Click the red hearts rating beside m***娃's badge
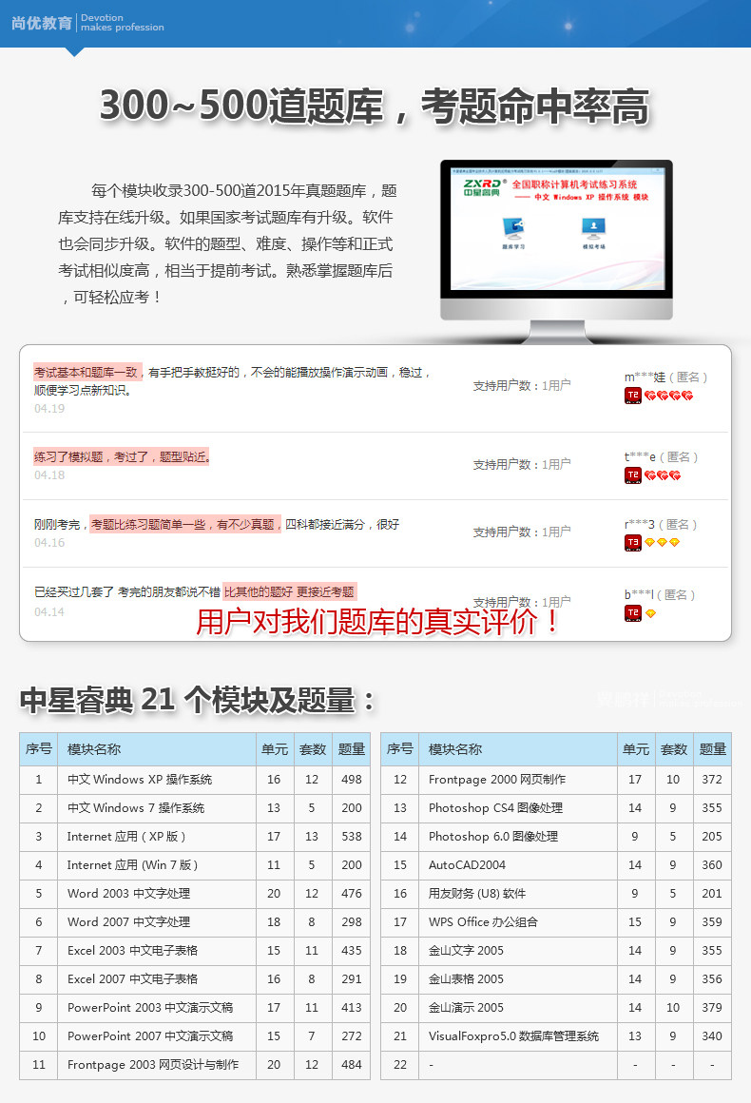This screenshot has width=751, height=1103. [668, 397]
